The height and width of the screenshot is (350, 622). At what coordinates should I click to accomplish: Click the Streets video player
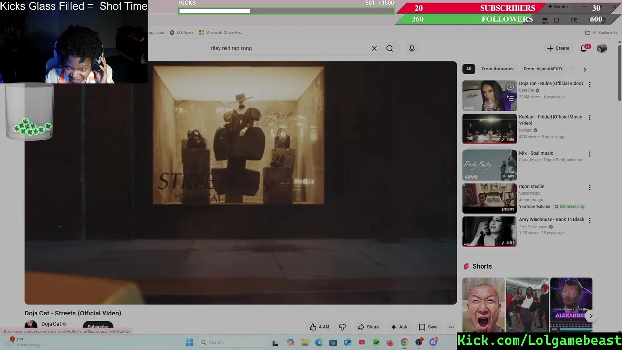click(241, 183)
